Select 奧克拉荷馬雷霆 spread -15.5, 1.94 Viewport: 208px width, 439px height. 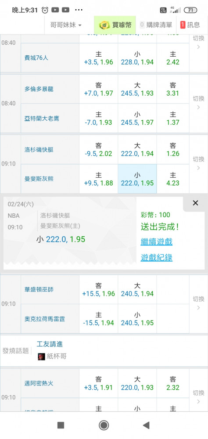tap(99, 319)
